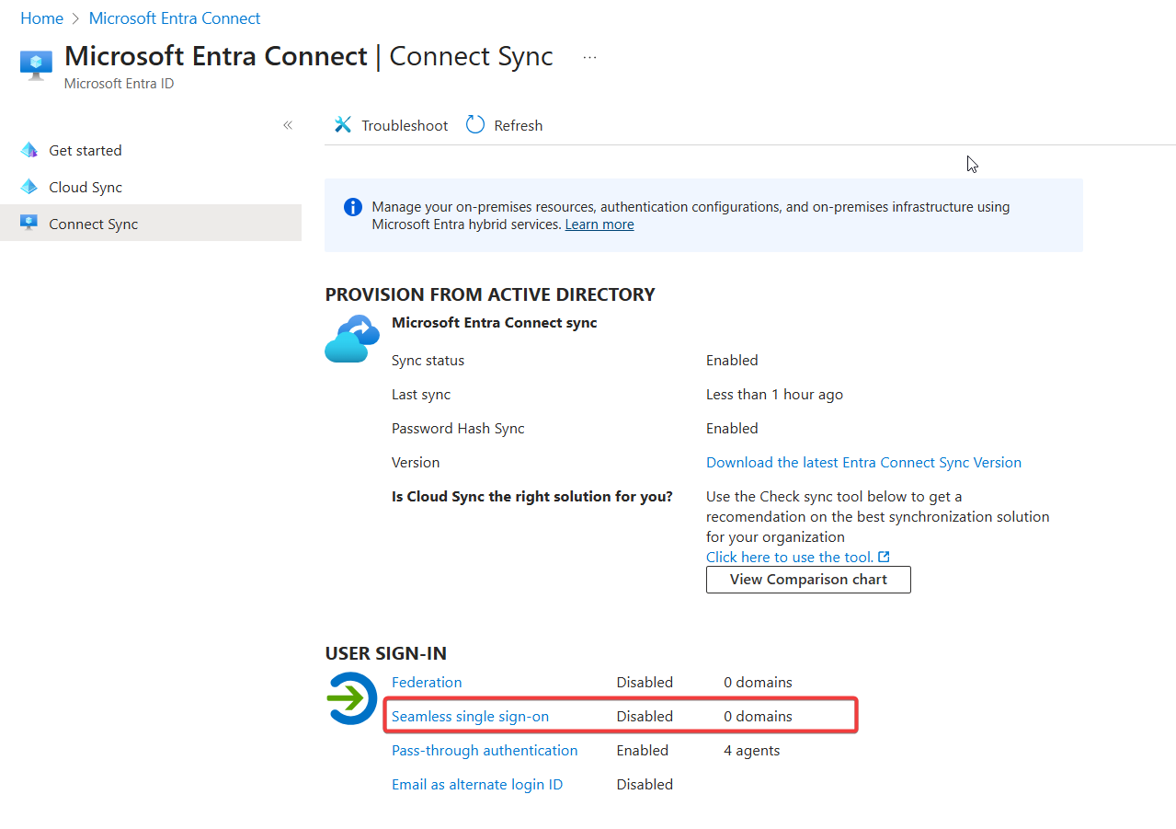Click Enabled value next to Password Hash Sync
Screen dimensions: 1176x829
(732, 428)
